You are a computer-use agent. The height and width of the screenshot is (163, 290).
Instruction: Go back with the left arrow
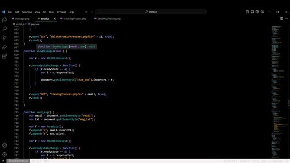tap(87, 12)
